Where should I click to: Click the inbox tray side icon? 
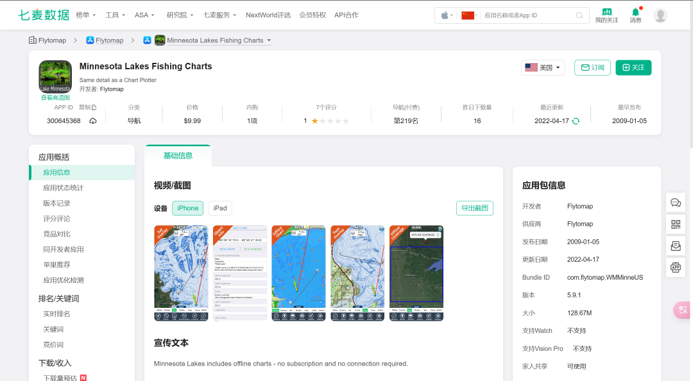coord(676,246)
